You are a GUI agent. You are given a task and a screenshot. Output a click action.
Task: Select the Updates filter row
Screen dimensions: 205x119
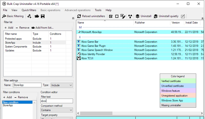pos(35,50)
